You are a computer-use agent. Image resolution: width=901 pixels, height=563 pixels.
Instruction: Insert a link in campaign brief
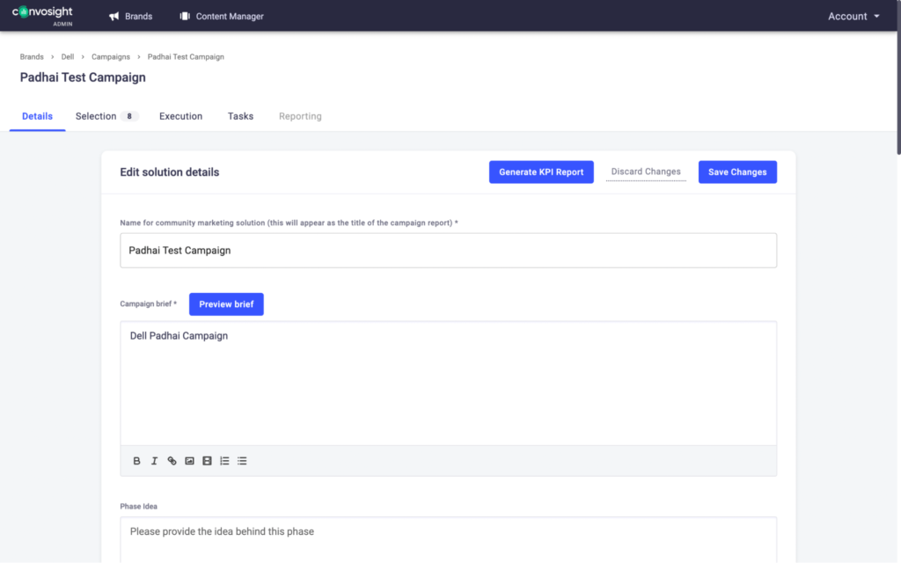(172, 461)
